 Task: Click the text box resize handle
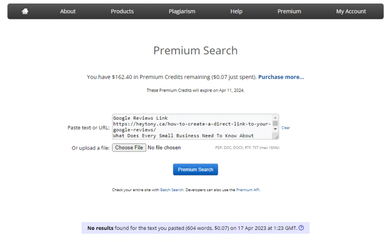point(276,137)
